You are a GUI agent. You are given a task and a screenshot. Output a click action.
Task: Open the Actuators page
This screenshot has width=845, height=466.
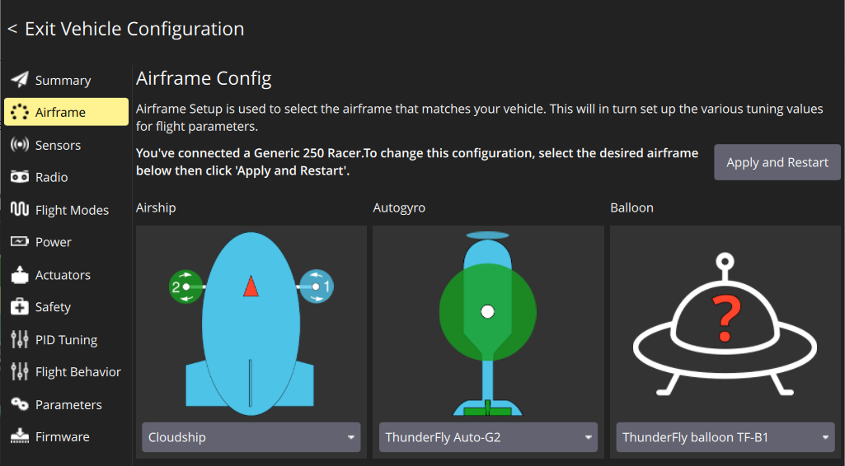click(x=66, y=275)
